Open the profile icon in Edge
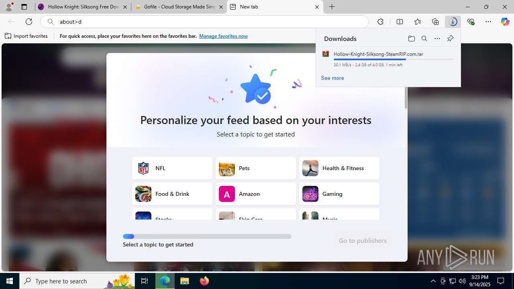 click(x=9, y=7)
